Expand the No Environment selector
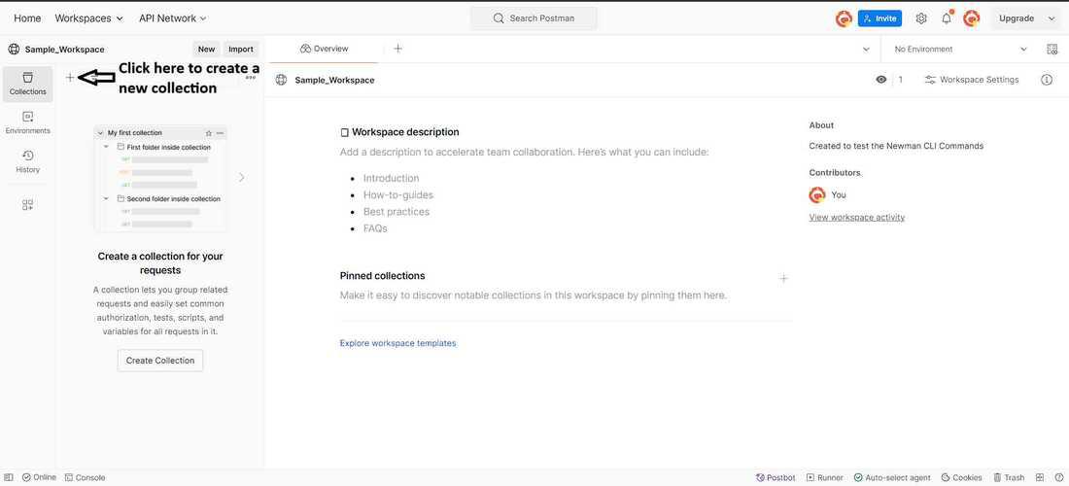This screenshot has width=1069, height=486. (959, 49)
